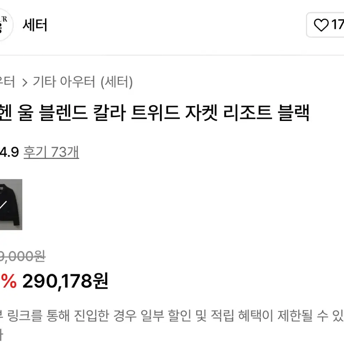Navigate to the parent 아우터 breadcrumb
344x344 pixels.
[x=7, y=82]
